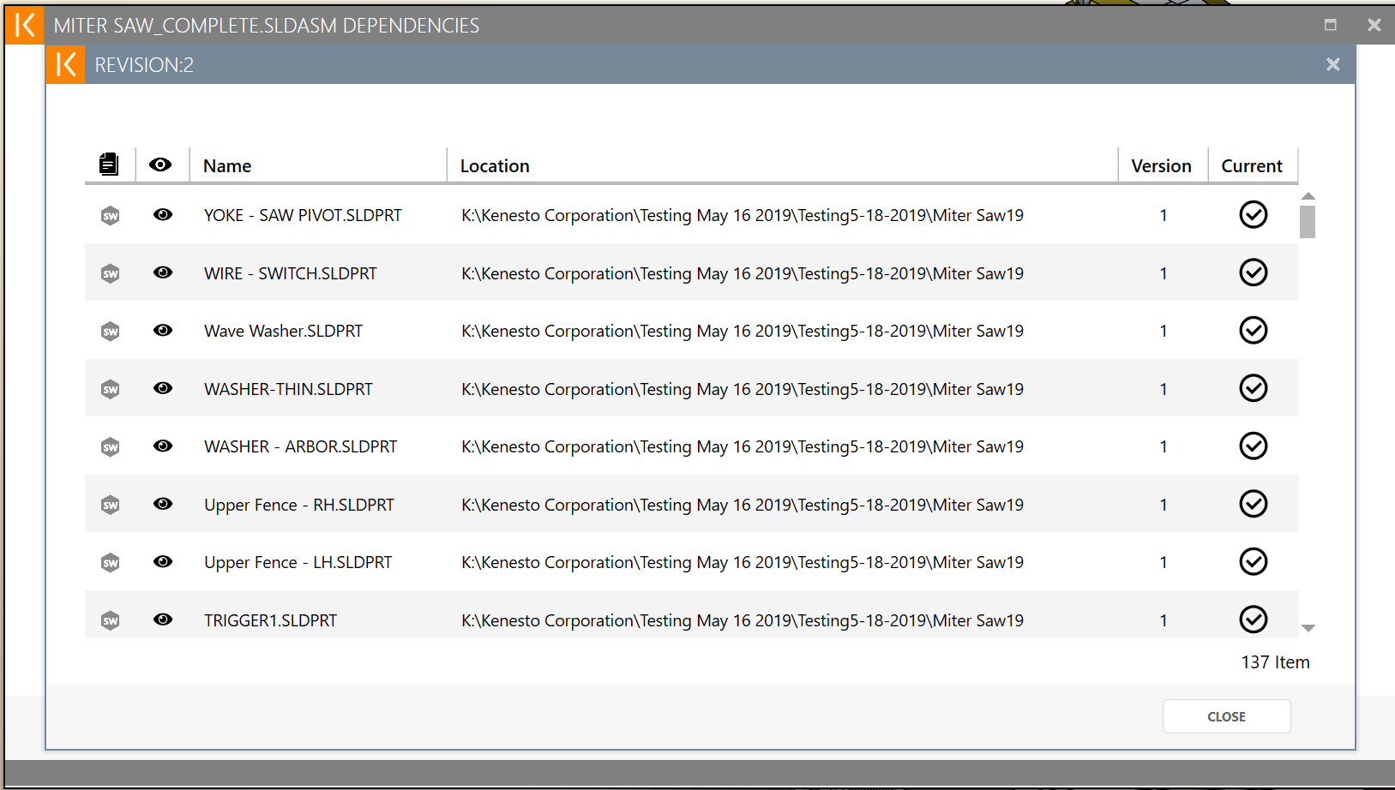The height and width of the screenshot is (790, 1395).
Task: Click the REVISION:2 title text
Action: (x=144, y=65)
